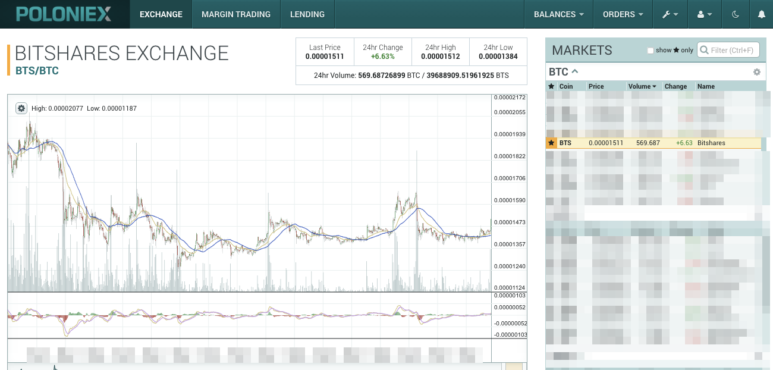Click the 24hr Low 0.00001384 value
Image resolution: width=773 pixels, height=370 pixels.
[498, 57]
